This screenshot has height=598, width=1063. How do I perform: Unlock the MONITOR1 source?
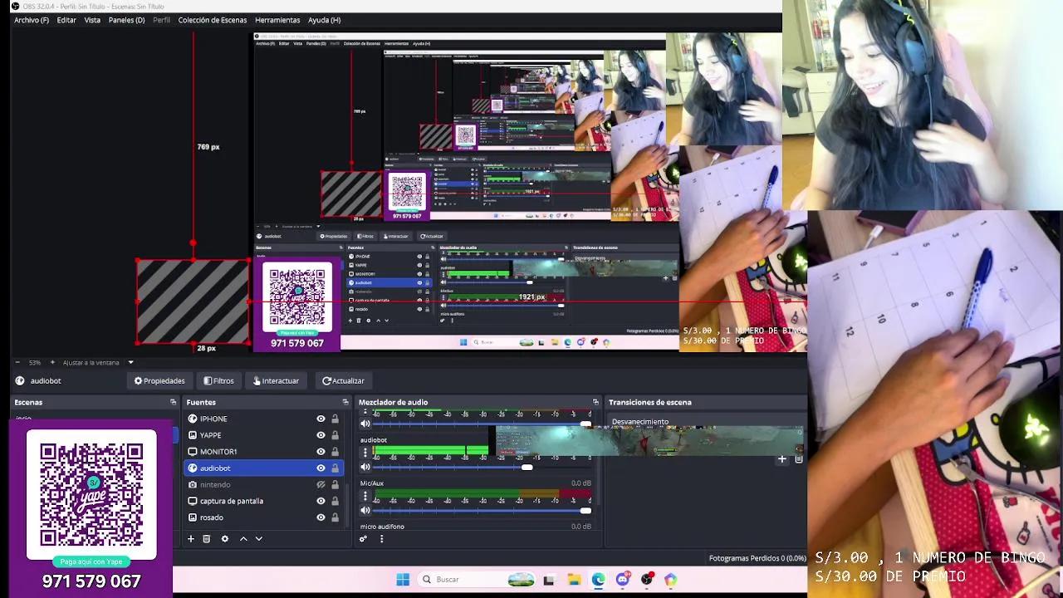(x=335, y=452)
